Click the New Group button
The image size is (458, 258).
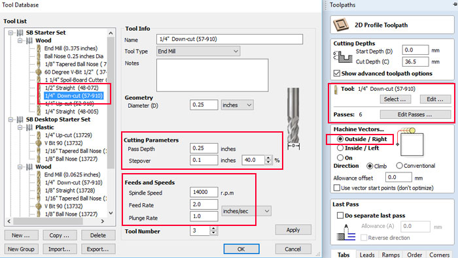point(22,250)
